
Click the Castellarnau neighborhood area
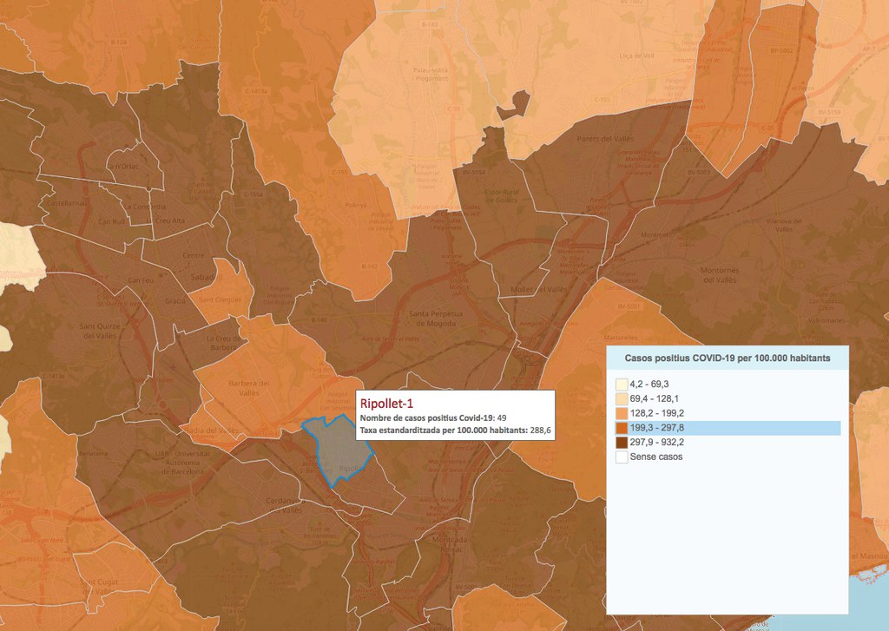(69, 201)
